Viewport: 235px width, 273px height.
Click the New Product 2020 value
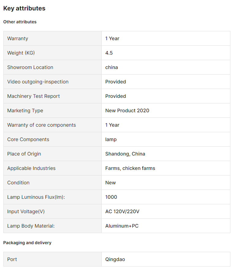127,110
